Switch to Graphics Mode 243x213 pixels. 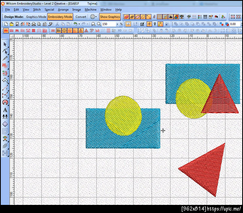click(x=36, y=17)
